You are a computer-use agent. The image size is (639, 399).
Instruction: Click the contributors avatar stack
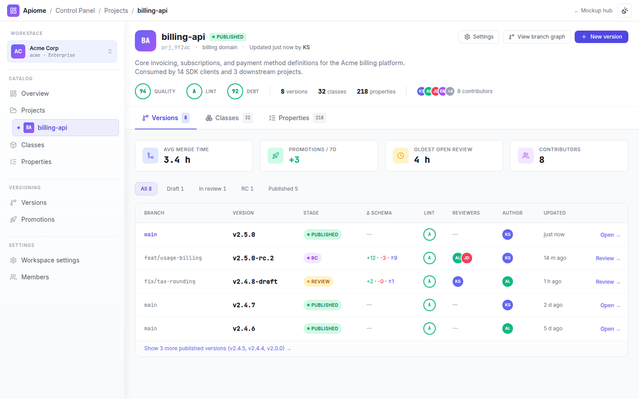click(x=436, y=91)
